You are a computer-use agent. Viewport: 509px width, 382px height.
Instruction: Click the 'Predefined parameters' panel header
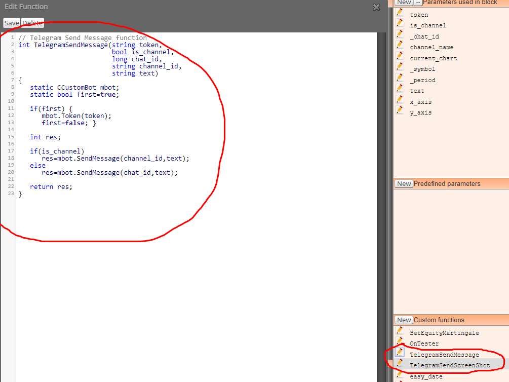451,184
